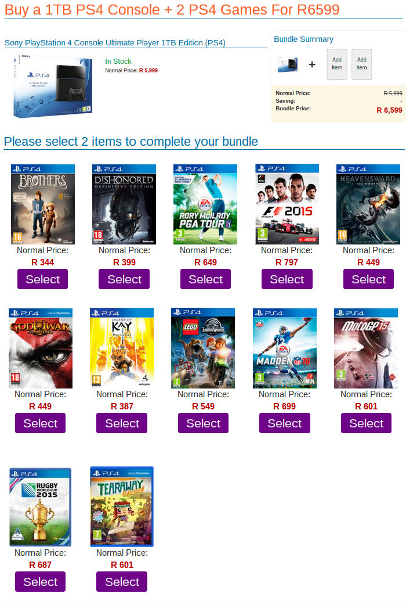Select the Tearaway game
The width and height of the screenshot is (406, 608).
122,582
